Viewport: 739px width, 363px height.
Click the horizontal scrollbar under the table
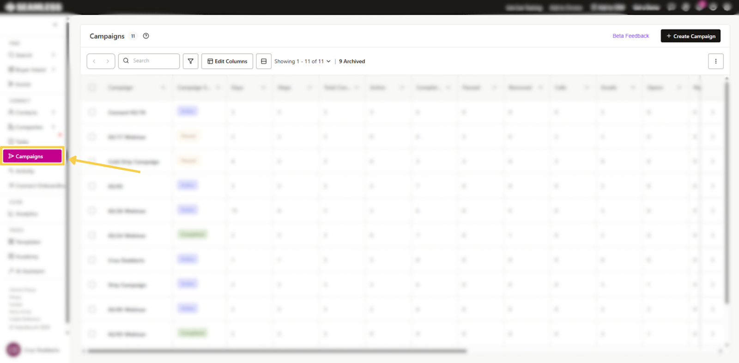277,351
